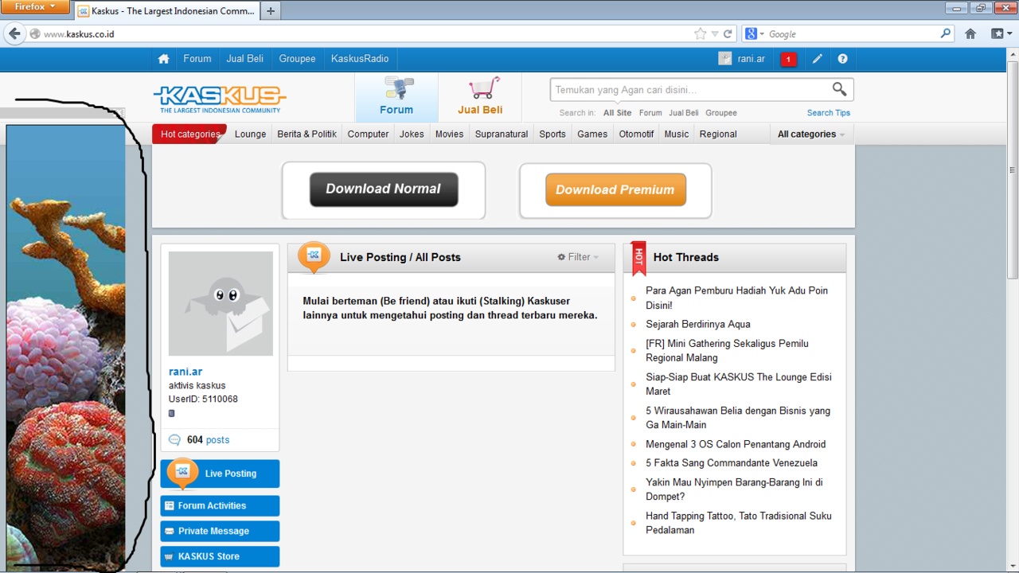The height and width of the screenshot is (573, 1019).
Task: Open the Music category
Action: coord(677,134)
